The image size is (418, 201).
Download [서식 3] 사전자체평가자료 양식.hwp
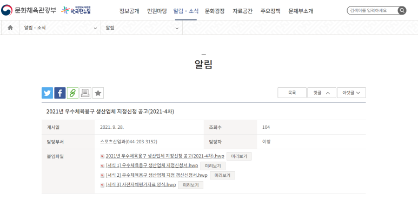coord(141,185)
